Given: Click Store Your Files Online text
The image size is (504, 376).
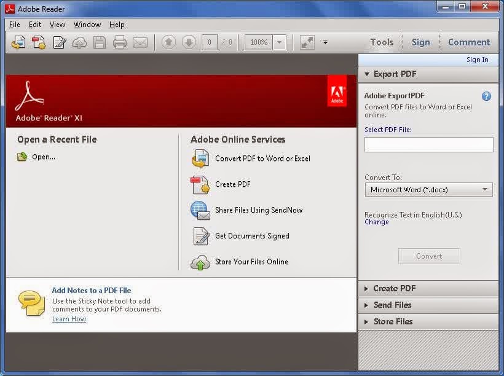Looking at the screenshot, I should click(251, 262).
